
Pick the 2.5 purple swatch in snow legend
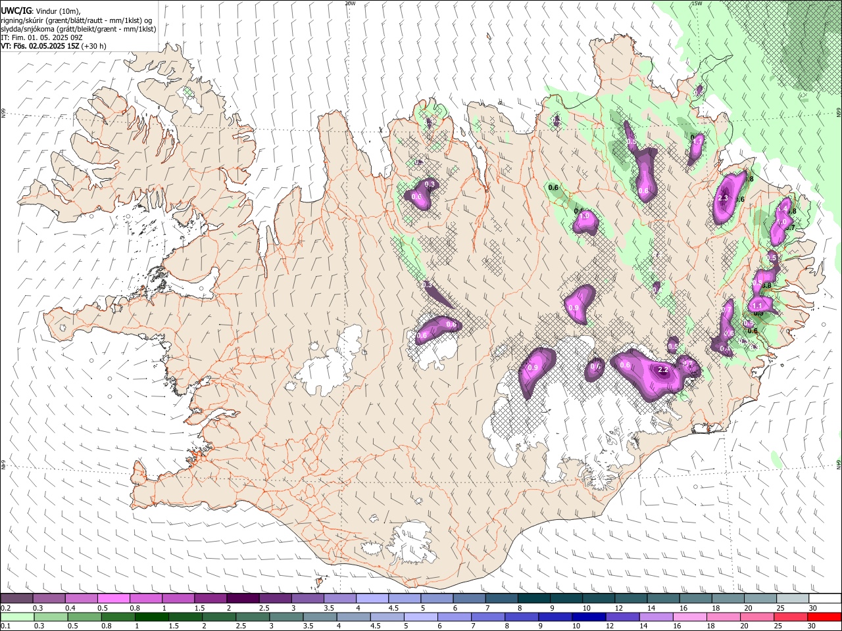click(x=275, y=598)
